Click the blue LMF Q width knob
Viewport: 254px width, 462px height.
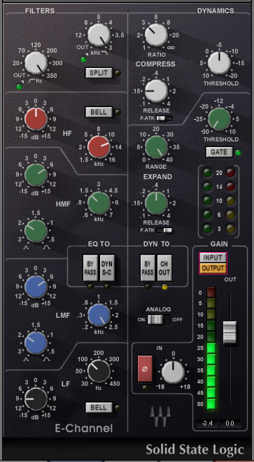[36, 343]
